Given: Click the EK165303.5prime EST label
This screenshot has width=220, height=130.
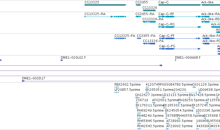Looking at the screenshot, I should [x=178, y=105].
